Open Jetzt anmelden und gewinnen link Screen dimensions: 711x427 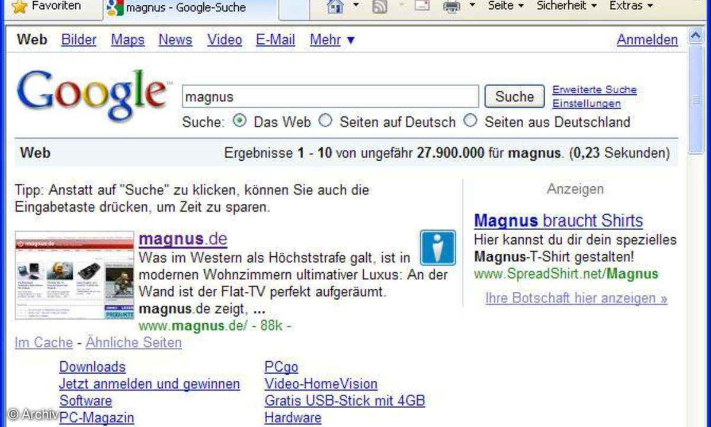[x=149, y=384]
